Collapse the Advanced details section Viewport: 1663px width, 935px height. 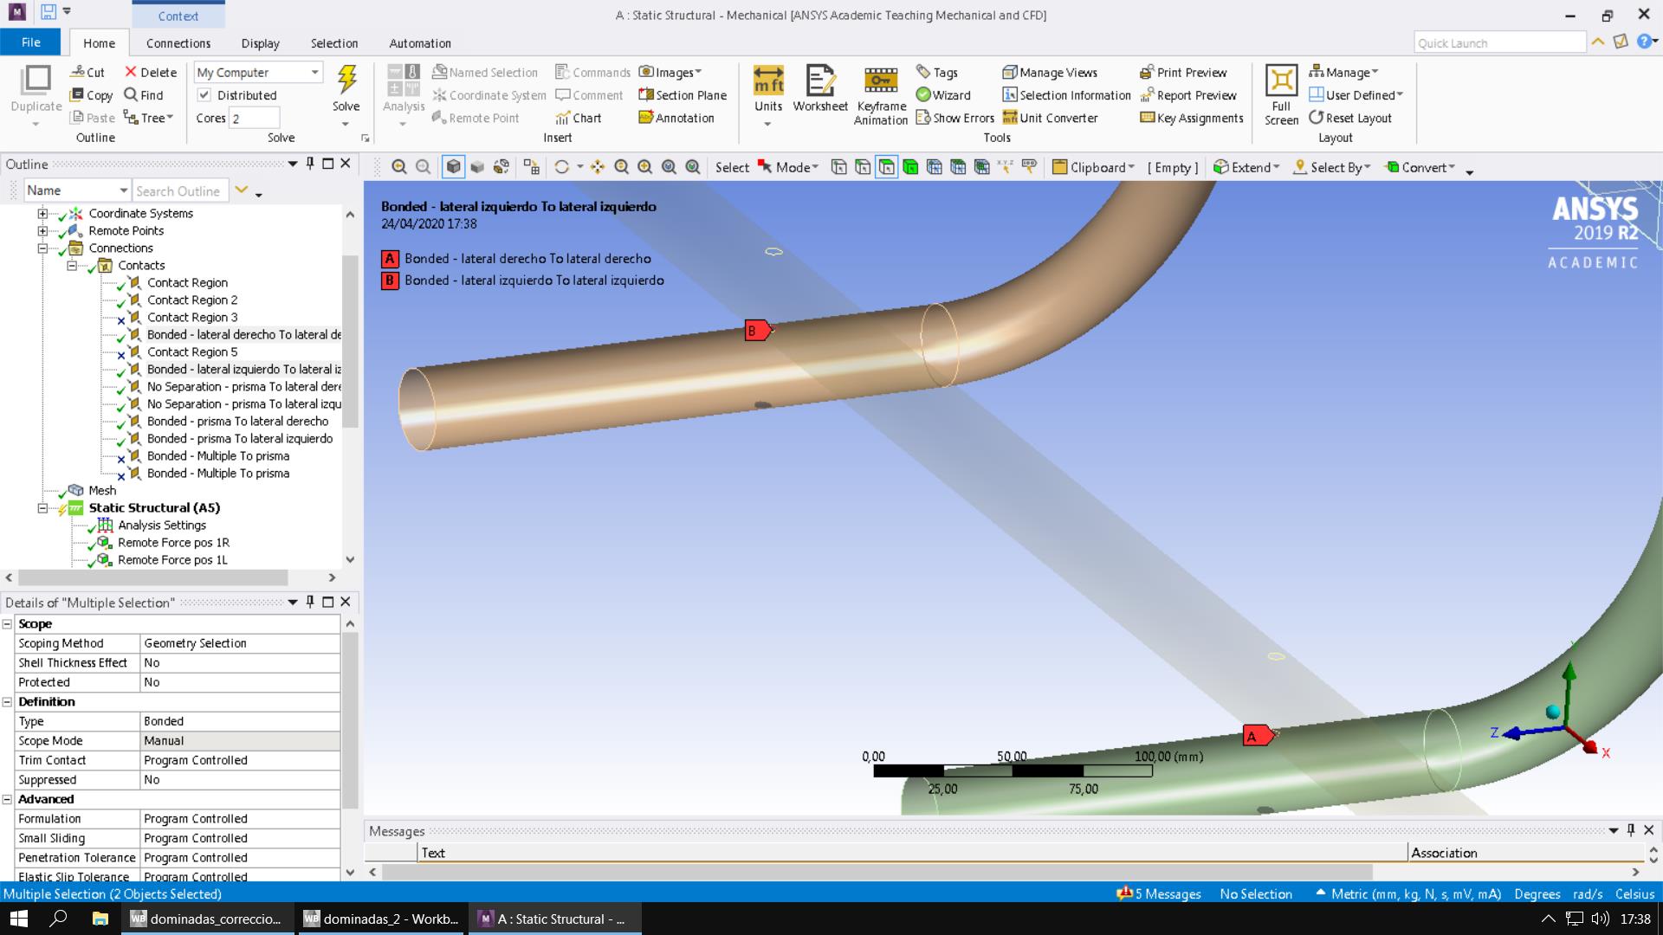(7, 800)
